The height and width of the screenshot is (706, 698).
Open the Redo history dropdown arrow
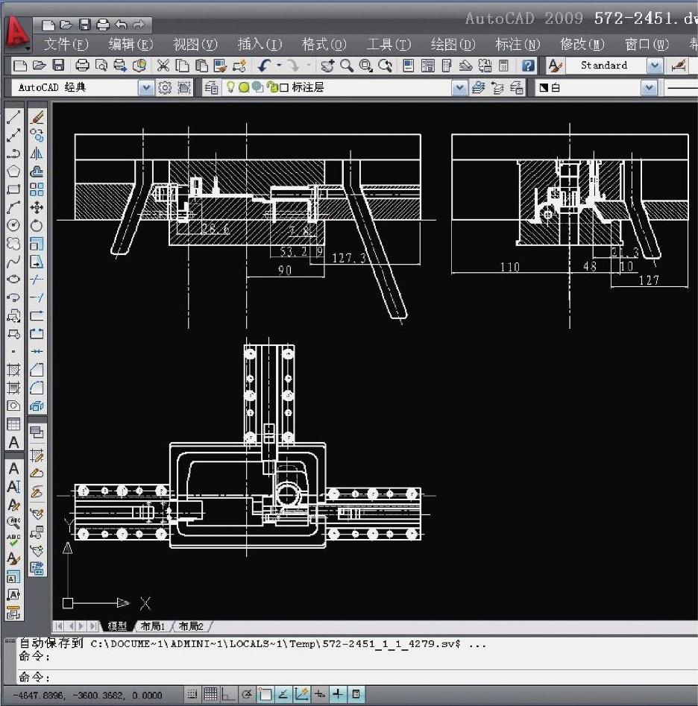click(x=309, y=66)
